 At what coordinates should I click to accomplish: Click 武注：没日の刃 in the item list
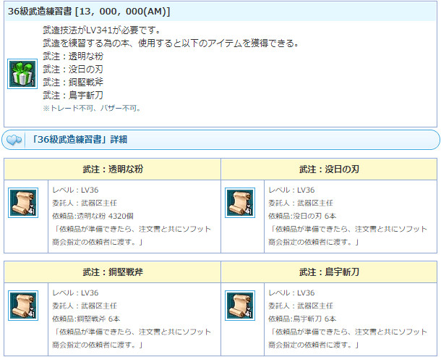point(73,69)
